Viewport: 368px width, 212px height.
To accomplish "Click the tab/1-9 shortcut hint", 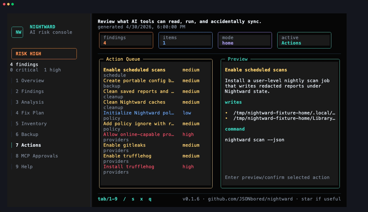I will point(108,199).
